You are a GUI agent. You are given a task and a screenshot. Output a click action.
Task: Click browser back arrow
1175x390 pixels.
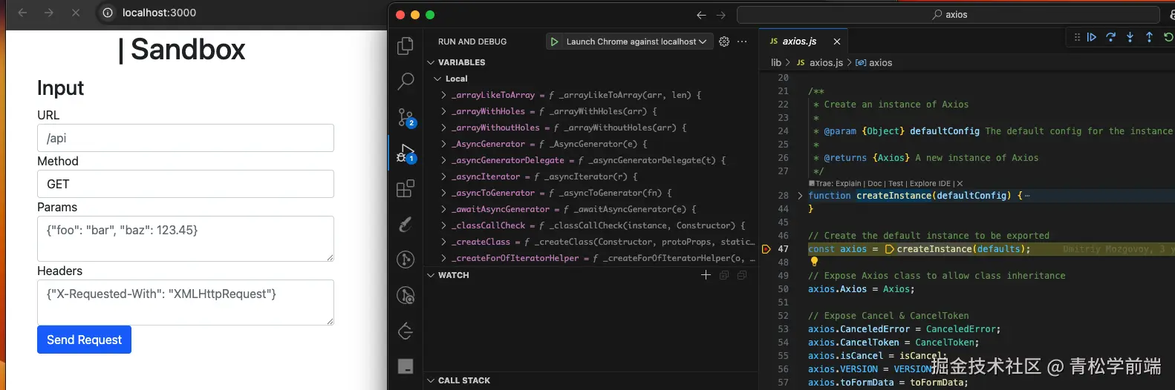tap(22, 13)
